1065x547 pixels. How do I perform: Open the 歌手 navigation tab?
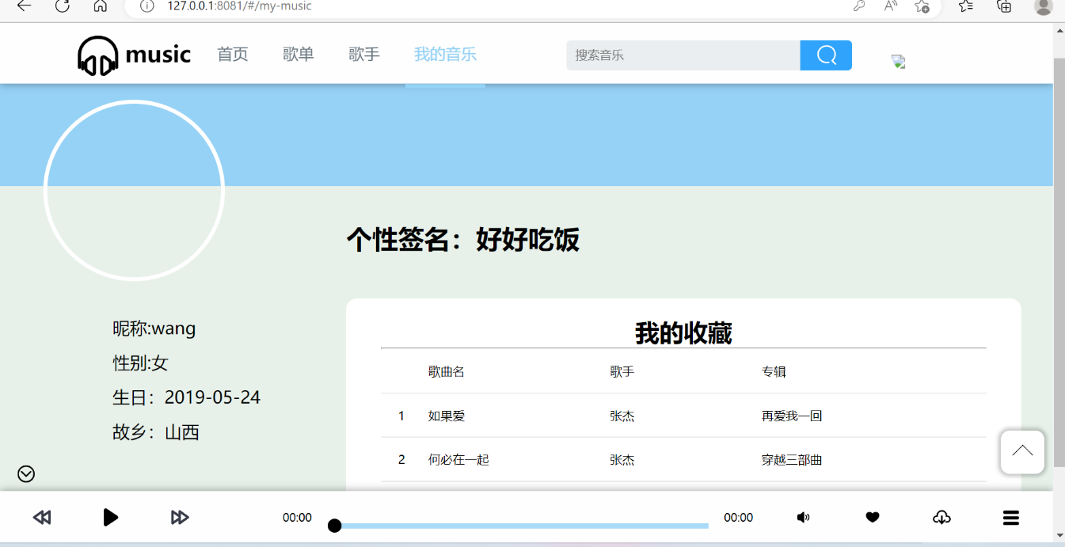(x=364, y=55)
